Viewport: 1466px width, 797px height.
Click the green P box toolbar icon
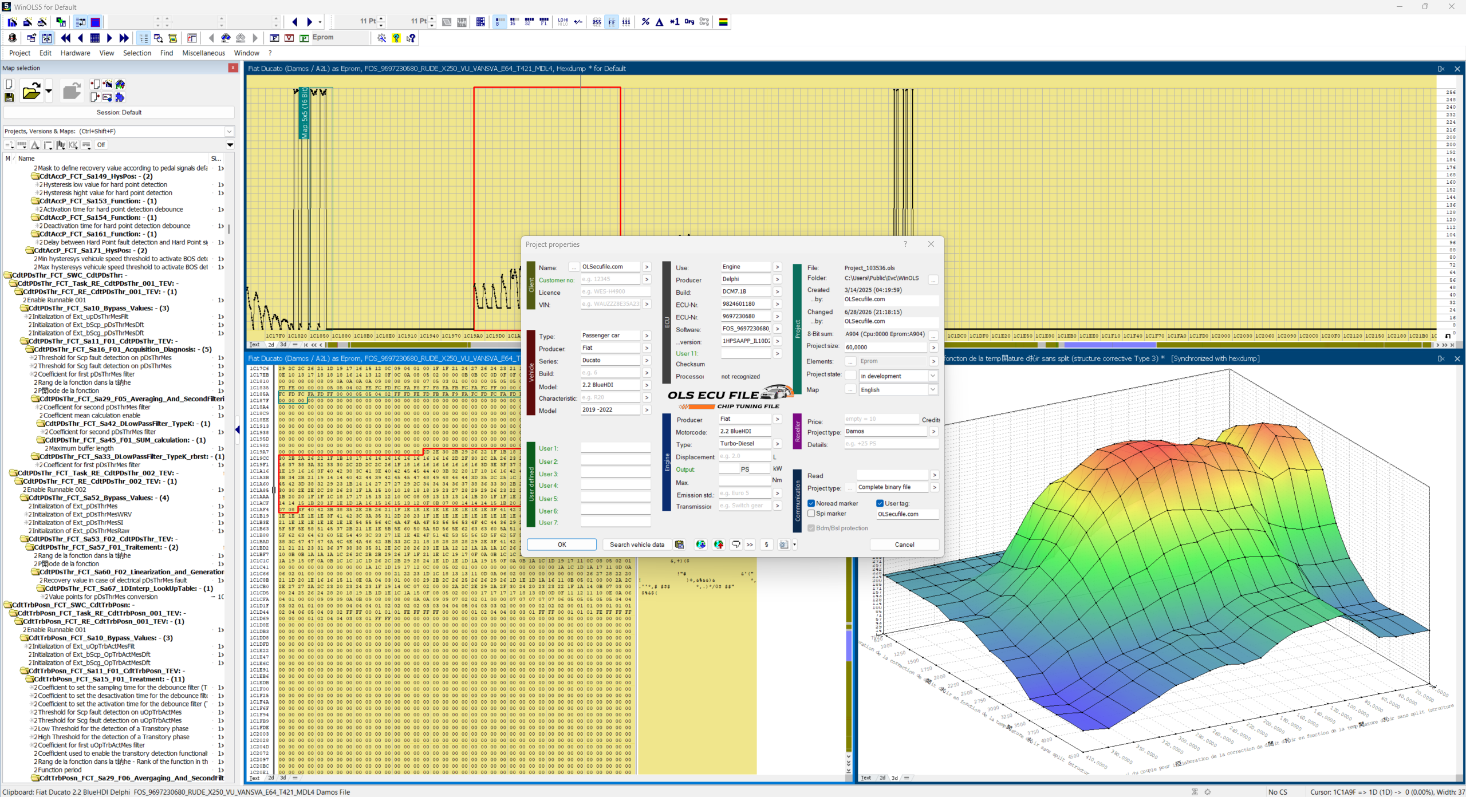304,38
